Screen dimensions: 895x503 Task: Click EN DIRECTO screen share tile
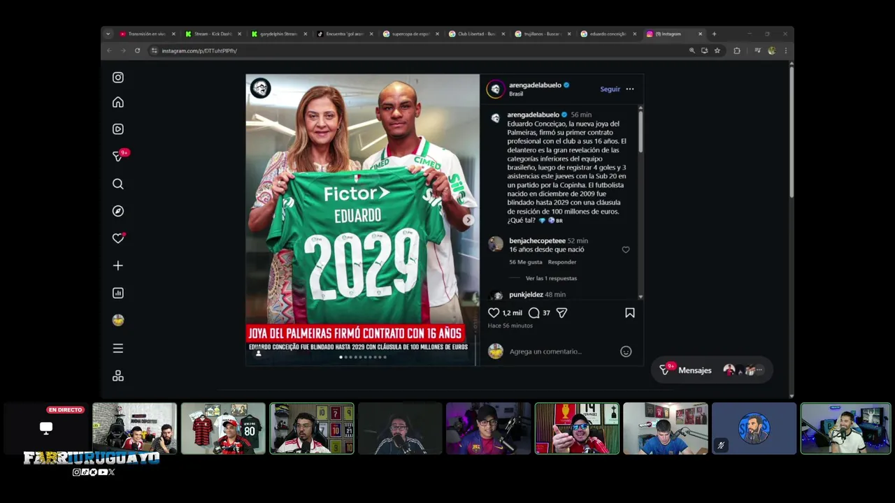pos(46,428)
